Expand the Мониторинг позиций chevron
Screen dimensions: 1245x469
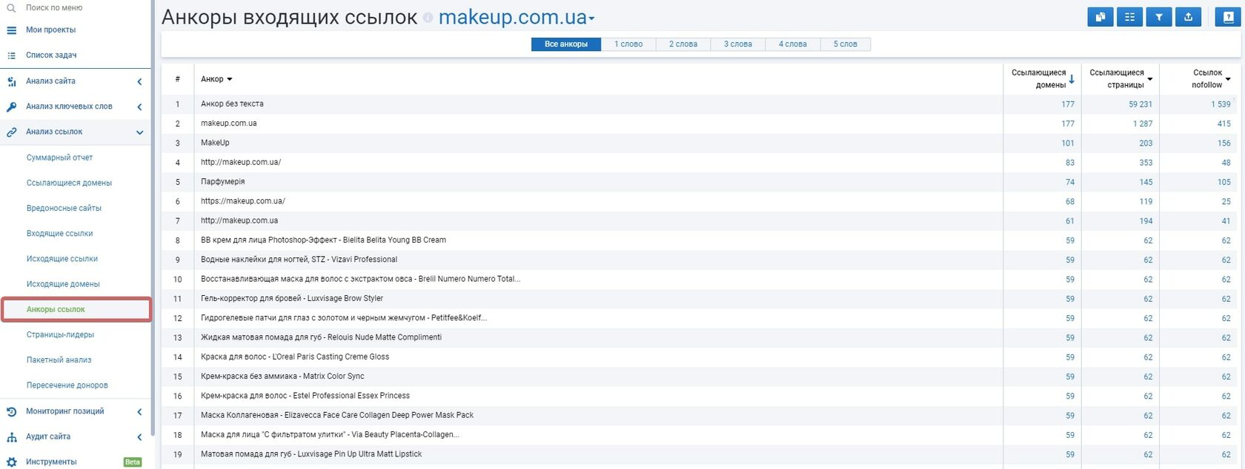click(x=139, y=411)
